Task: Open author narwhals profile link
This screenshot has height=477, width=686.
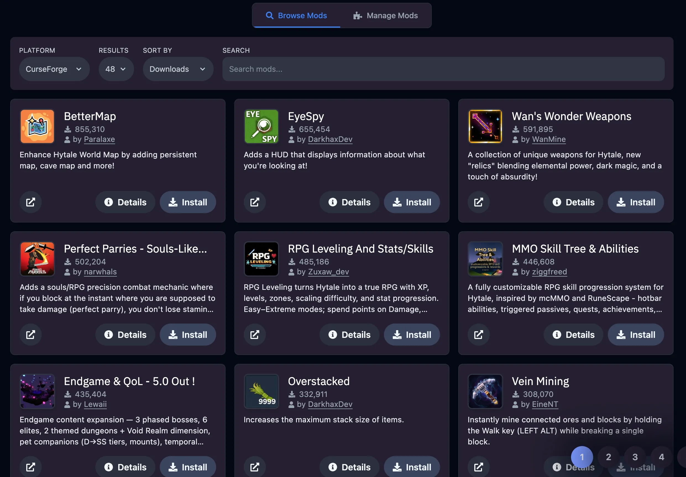Action: click(x=100, y=272)
